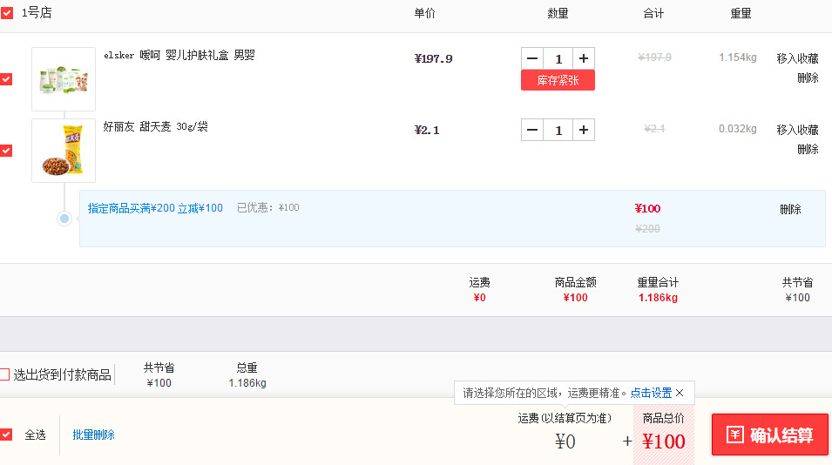Image resolution: width=832 pixels, height=465 pixels.
Task: Click the 1.154kg weight value
Action: [738, 57]
